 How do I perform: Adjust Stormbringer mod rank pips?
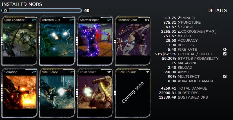[77, 41]
